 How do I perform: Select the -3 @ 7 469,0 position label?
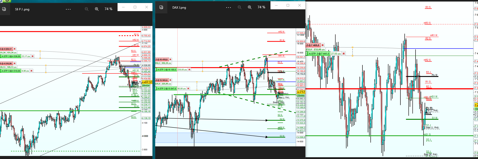tap(313, 45)
